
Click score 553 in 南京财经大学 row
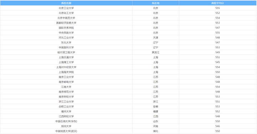click(x=217, y=96)
